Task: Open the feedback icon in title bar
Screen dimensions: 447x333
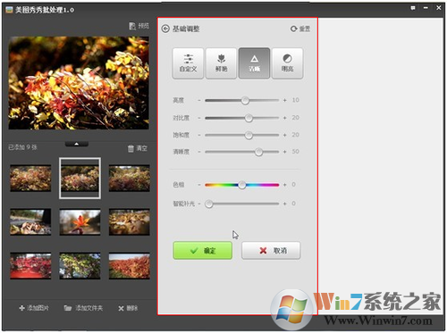Action: point(413,8)
